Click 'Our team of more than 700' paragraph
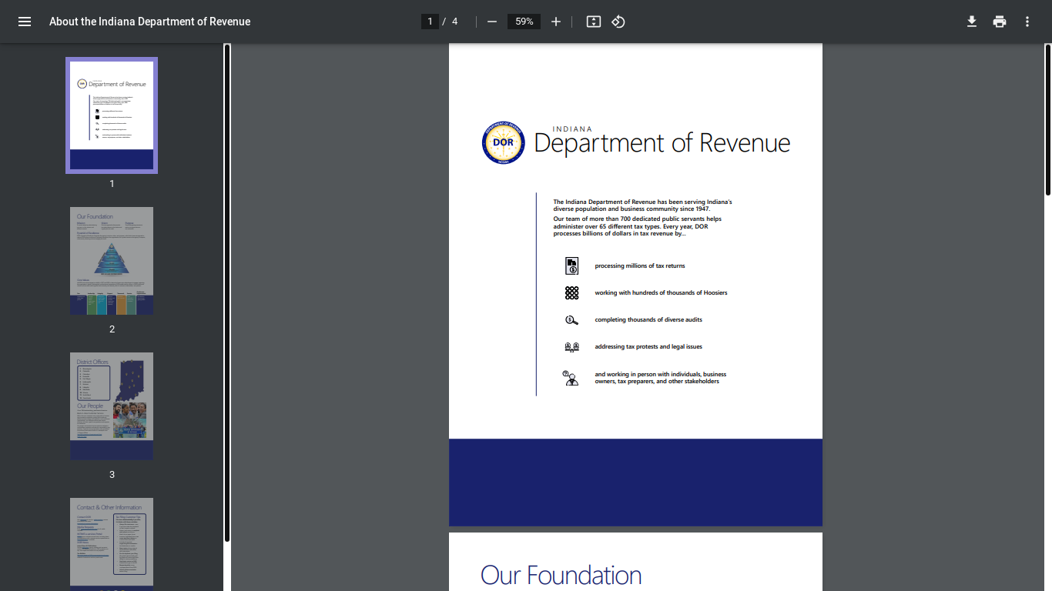Screen dimensions: 1052x591 click(x=638, y=226)
